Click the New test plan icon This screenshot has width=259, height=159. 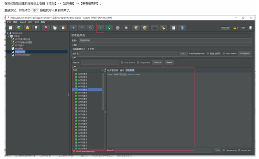pos(10,28)
